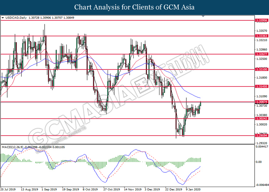Click the MACD(12,26,9) indicator label
269x192 pixels.
point(13,147)
